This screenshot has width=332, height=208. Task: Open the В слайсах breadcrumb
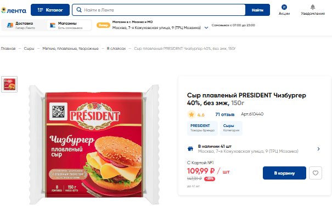[116, 49]
